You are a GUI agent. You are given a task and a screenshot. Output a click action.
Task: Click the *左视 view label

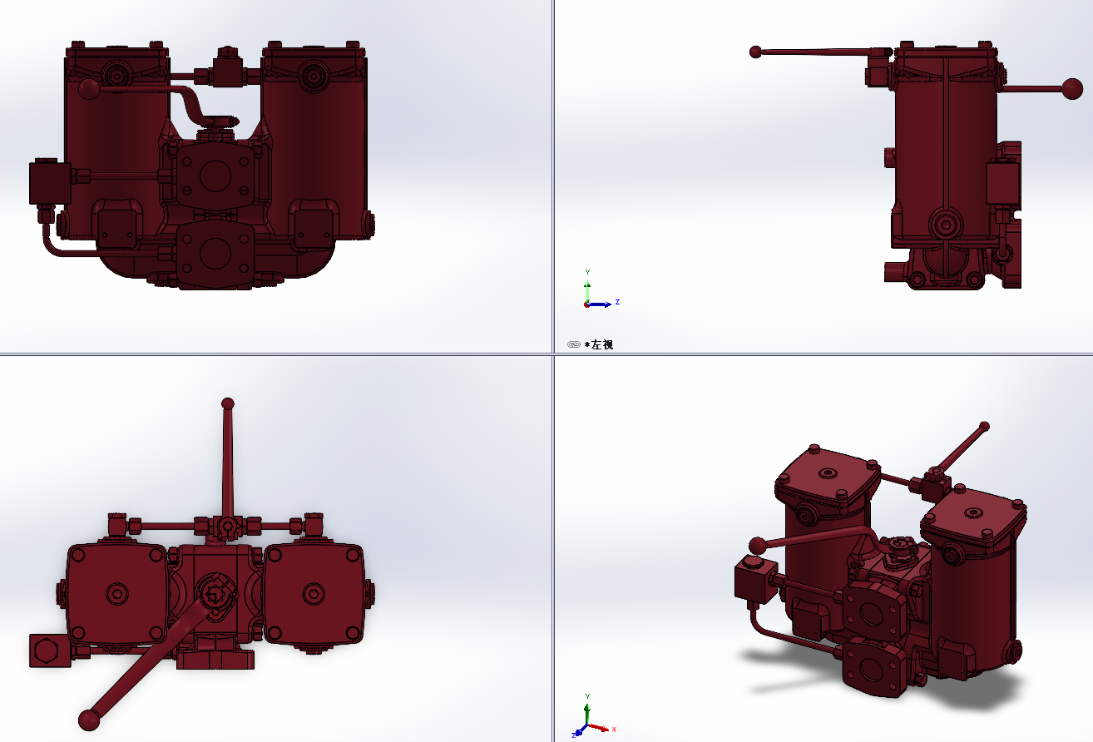[599, 344]
